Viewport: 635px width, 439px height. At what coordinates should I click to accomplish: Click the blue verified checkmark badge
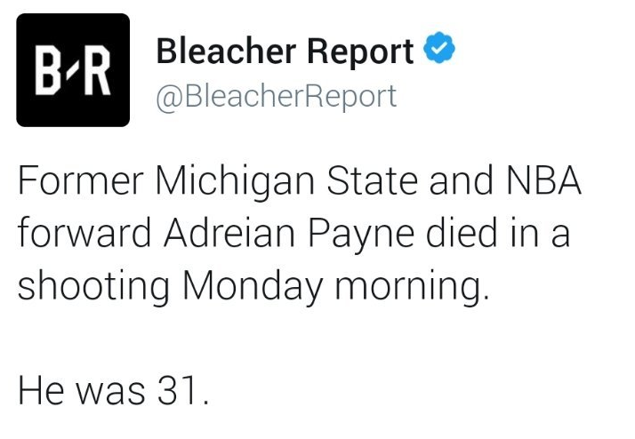click(x=439, y=48)
